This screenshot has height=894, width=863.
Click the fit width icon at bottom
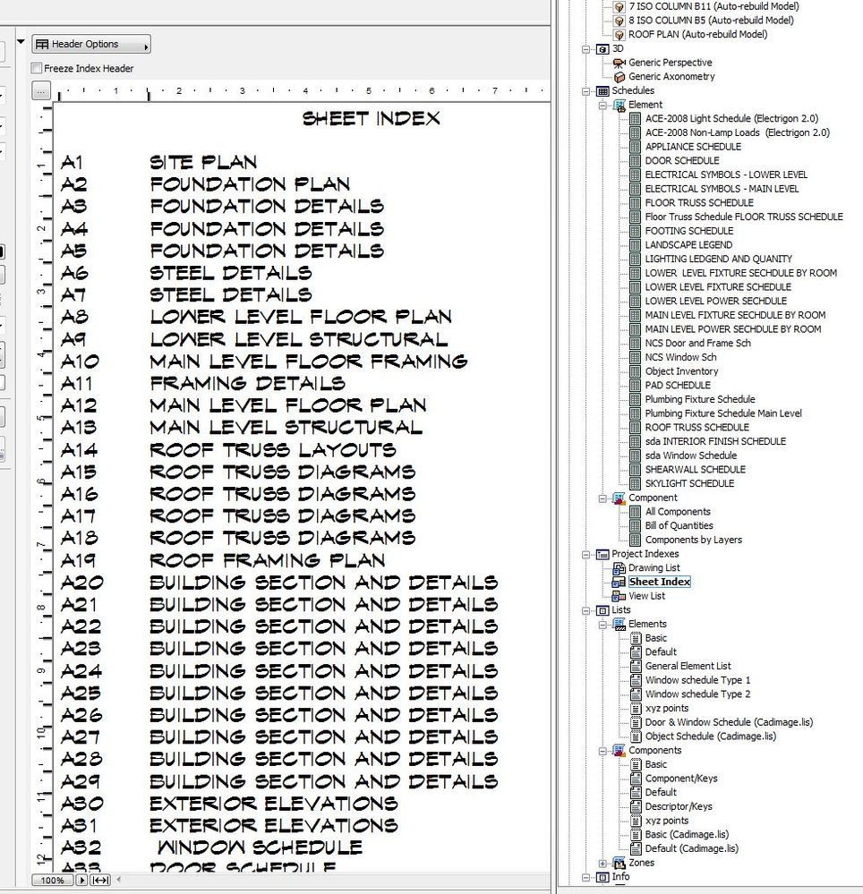[100, 880]
